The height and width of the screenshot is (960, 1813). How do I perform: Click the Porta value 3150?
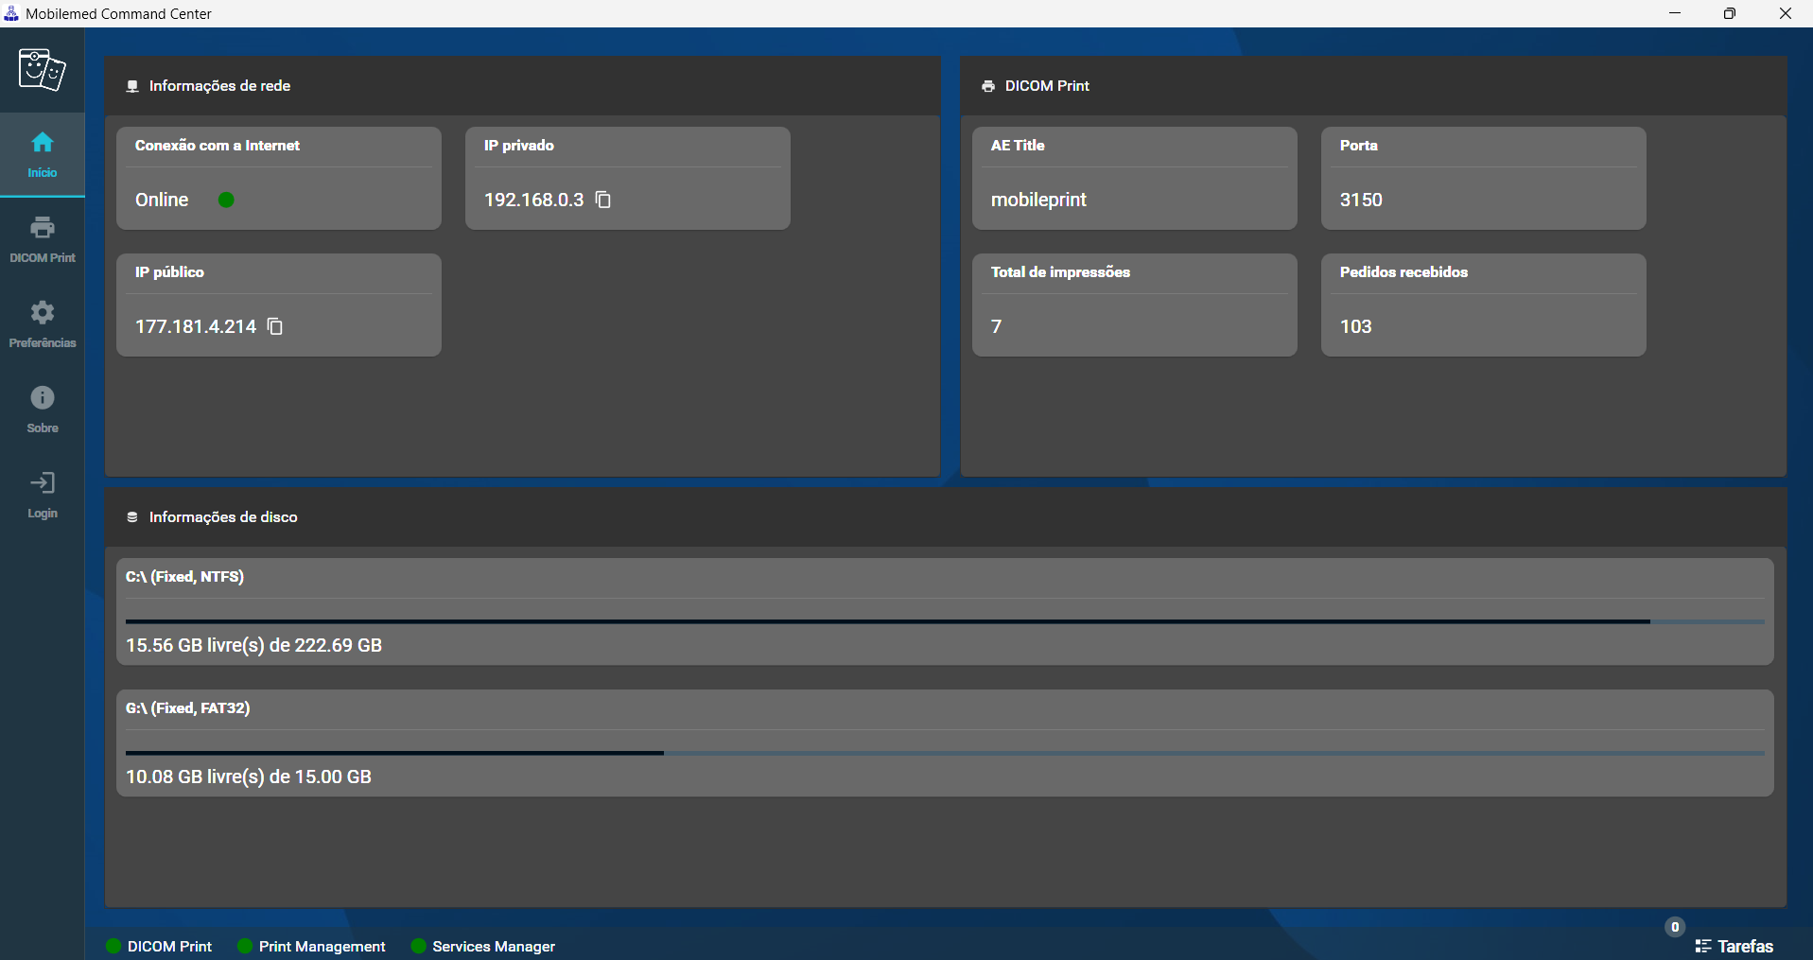click(1361, 200)
